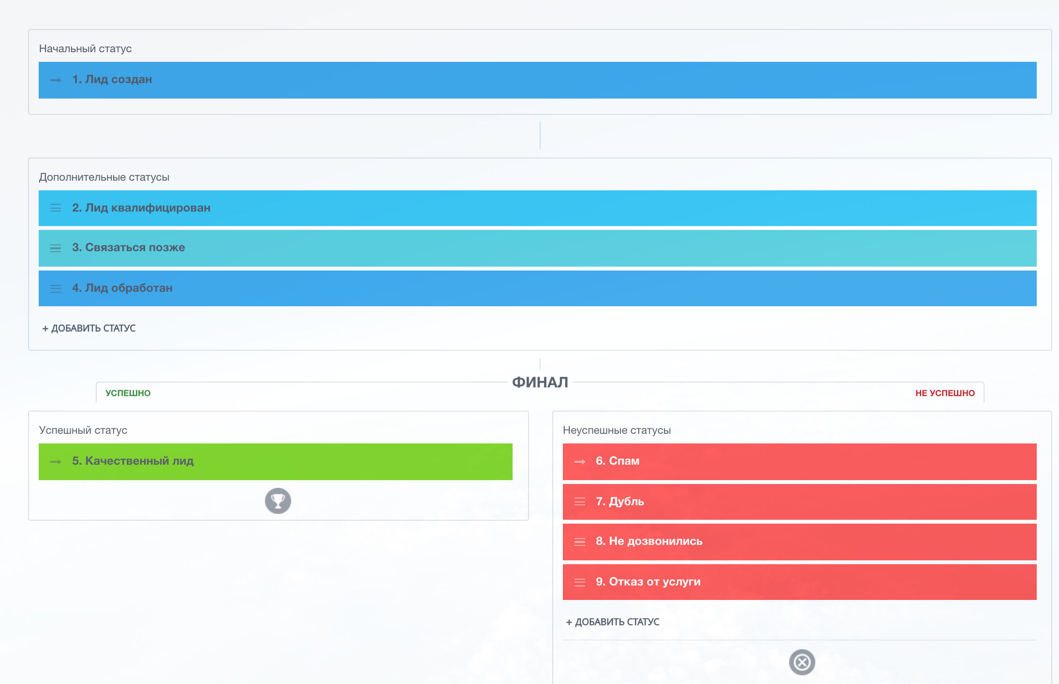Click the drag handle icon on Лид обработан
This screenshot has height=684, width=1059.
click(56, 288)
